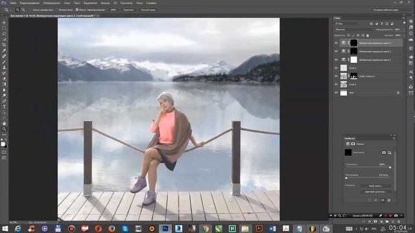
Task: Open the Файл menu
Action: 13,3
